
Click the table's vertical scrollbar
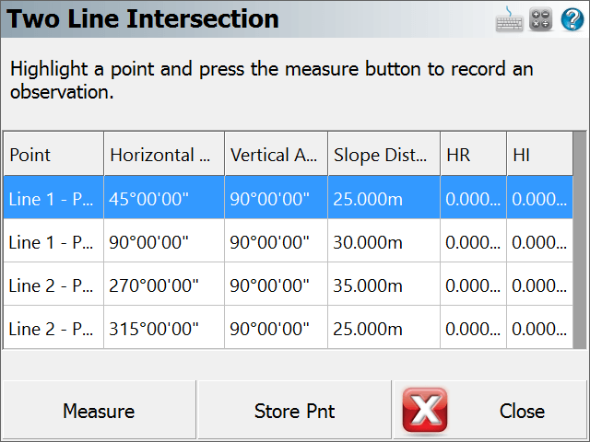(580, 240)
